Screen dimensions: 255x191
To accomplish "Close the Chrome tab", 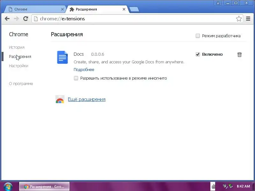I will tap(62, 9).
